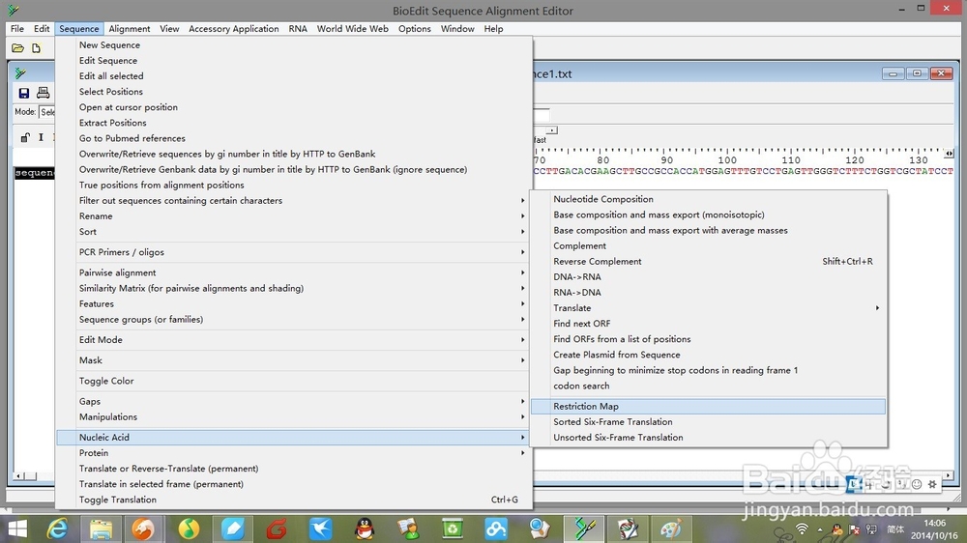Select the sequence title in name list
The width and height of the screenshot is (967, 543).
click(x=34, y=173)
